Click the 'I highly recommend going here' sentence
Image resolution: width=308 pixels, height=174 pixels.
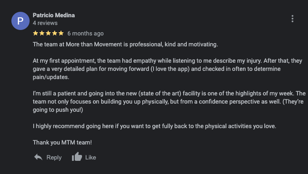pyautogui.click(x=154, y=126)
